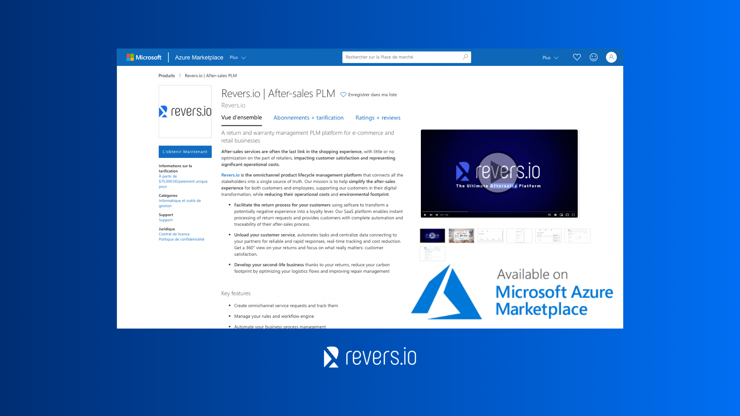740x416 pixels.
Task: Click the L'obtenir Maintenant button
Action: 185,152
